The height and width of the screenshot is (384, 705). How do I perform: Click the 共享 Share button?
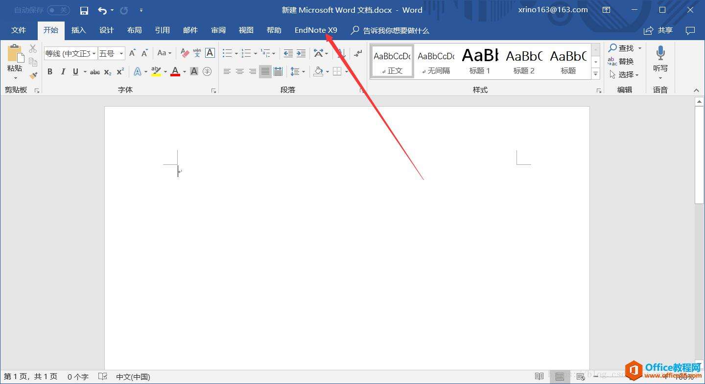pos(658,30)
